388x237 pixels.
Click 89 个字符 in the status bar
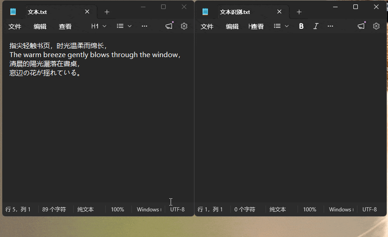(54, 209)
